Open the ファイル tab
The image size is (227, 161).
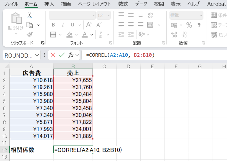click(11, 4)
